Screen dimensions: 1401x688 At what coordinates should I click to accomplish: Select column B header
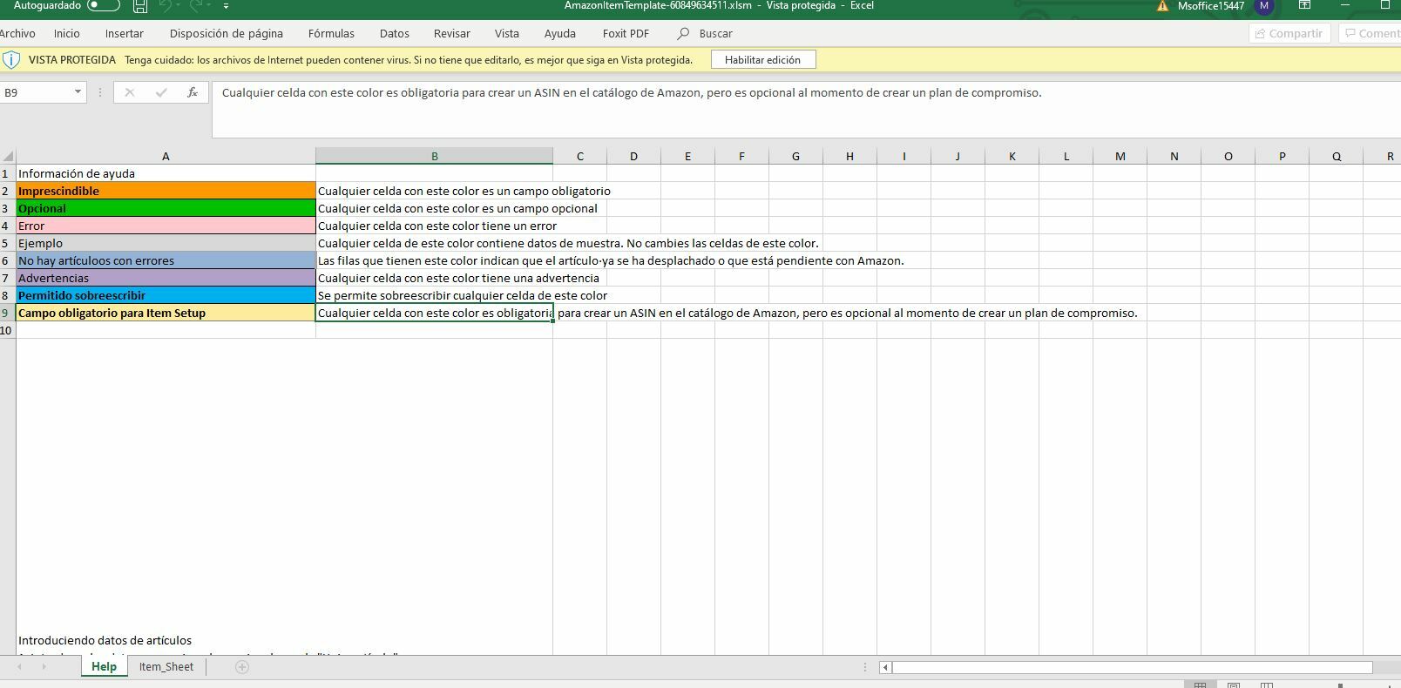434,157
